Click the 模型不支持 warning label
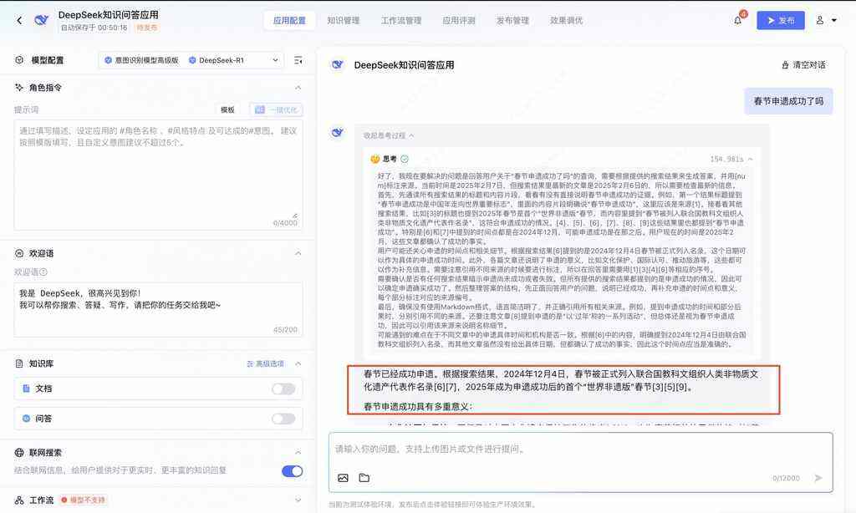856x513 pixels. coord(84,500)
